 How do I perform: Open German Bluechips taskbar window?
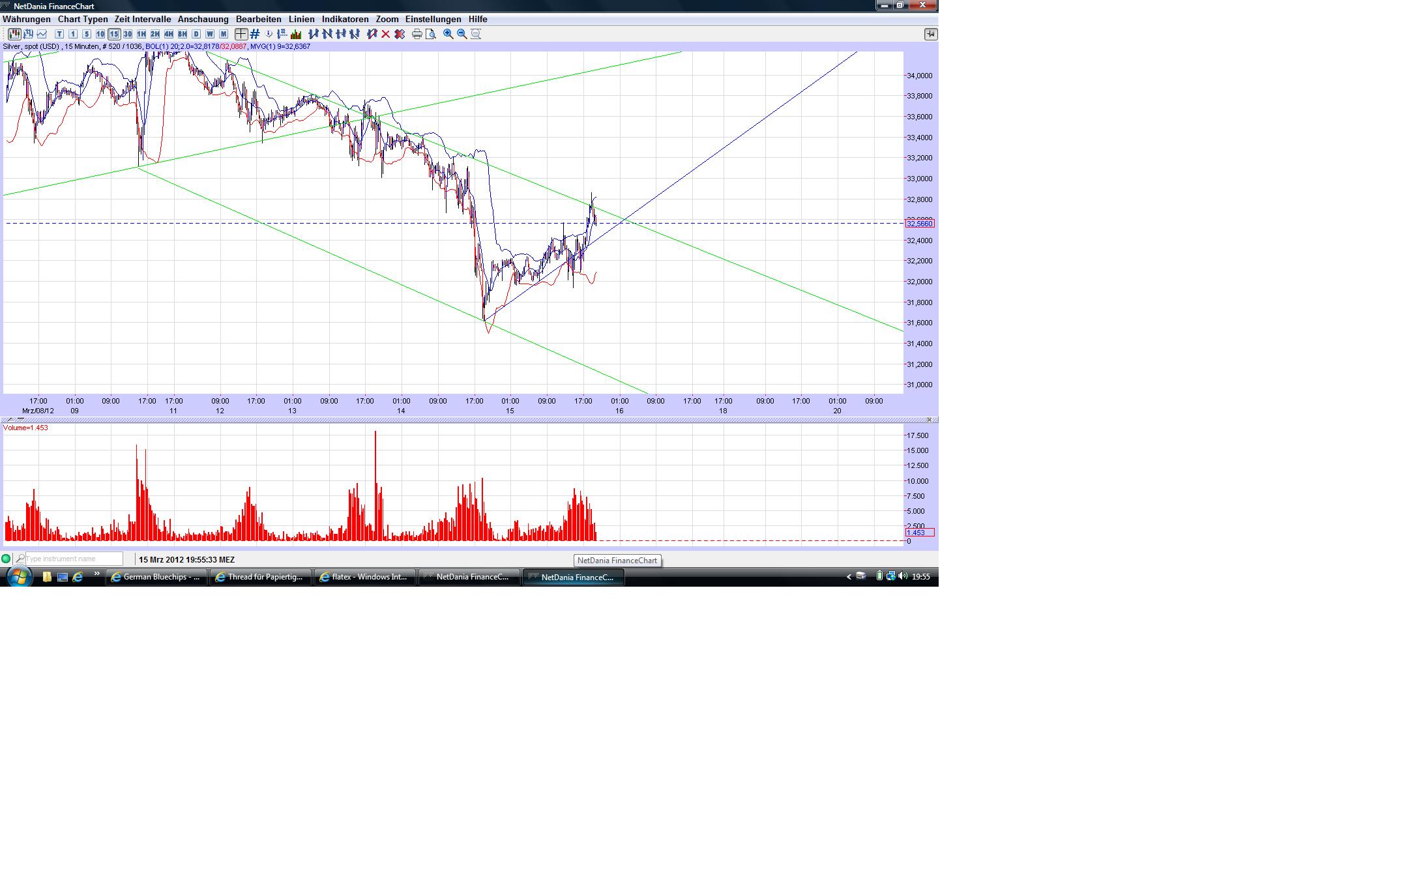(x=156, y=577)
